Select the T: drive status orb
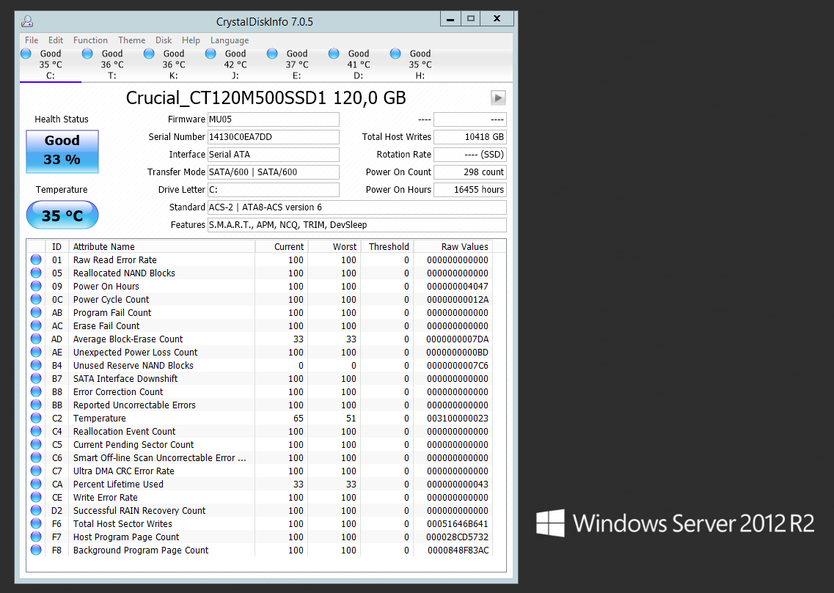Image resolution: width=834 pixels, height=593 pixels. coord(88,54)
